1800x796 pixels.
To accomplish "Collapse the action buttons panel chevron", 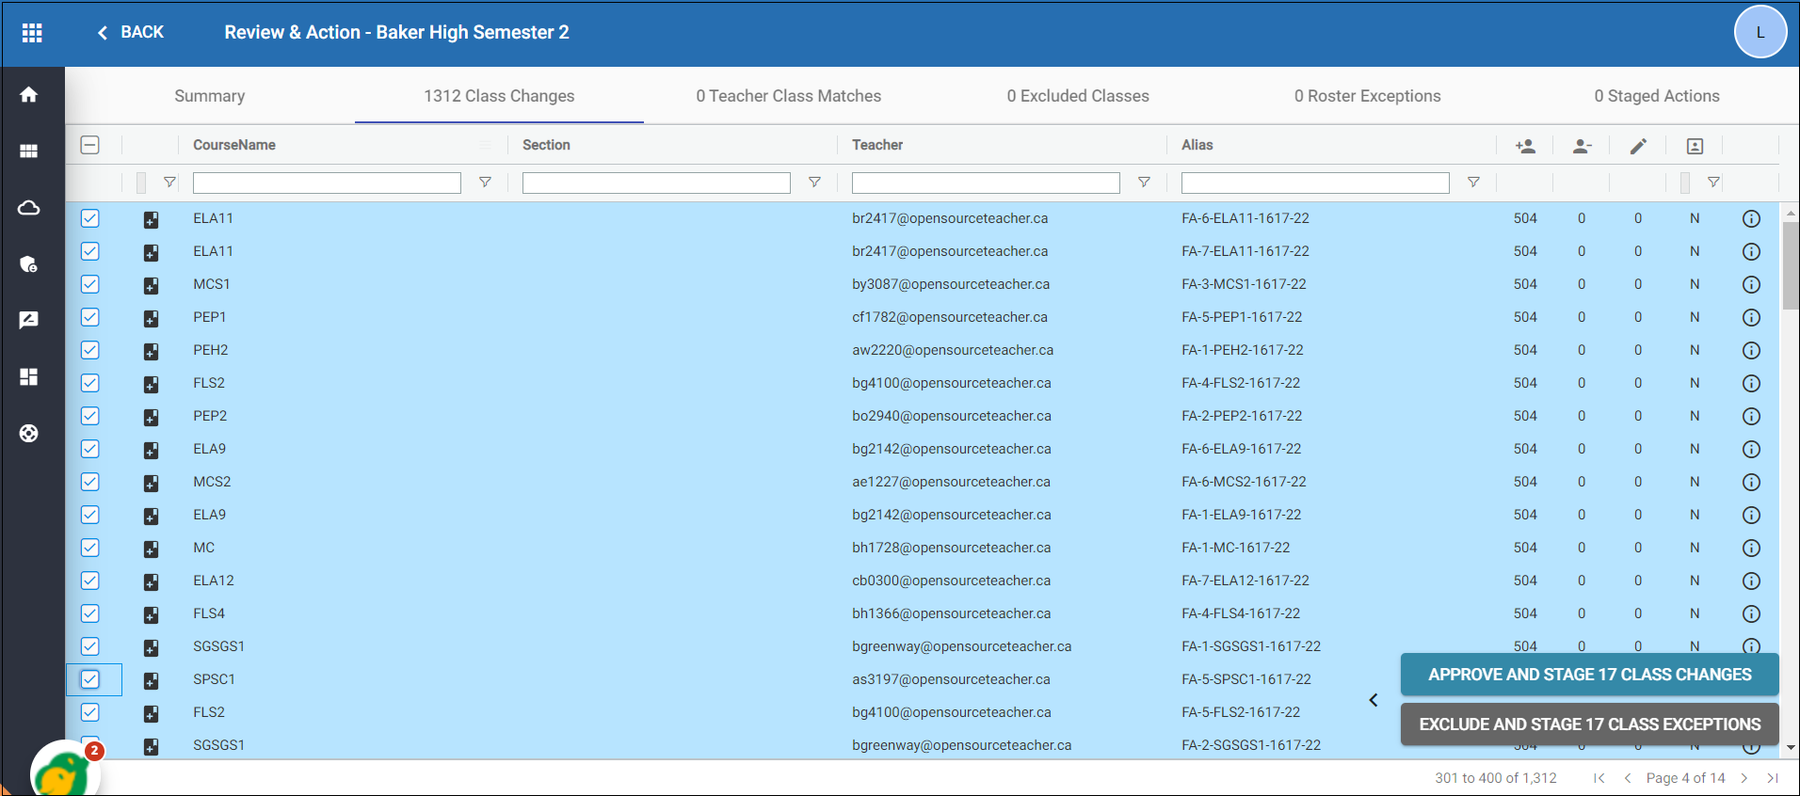I will pyautogui.click(x=1374, y=700).
